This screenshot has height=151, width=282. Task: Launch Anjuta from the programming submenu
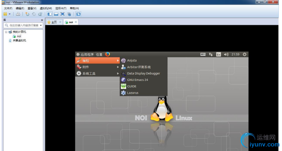coord(143,60)
